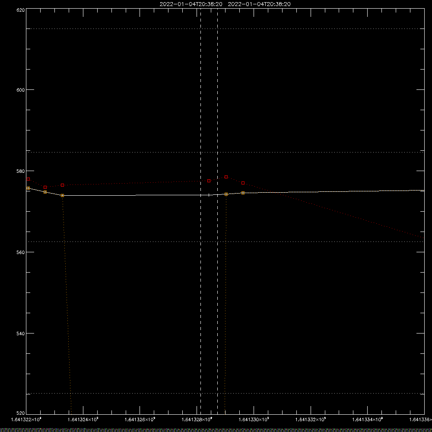
Task: Click the 1.641328×10⁹ x-axis label
Action: coord(197,419)
